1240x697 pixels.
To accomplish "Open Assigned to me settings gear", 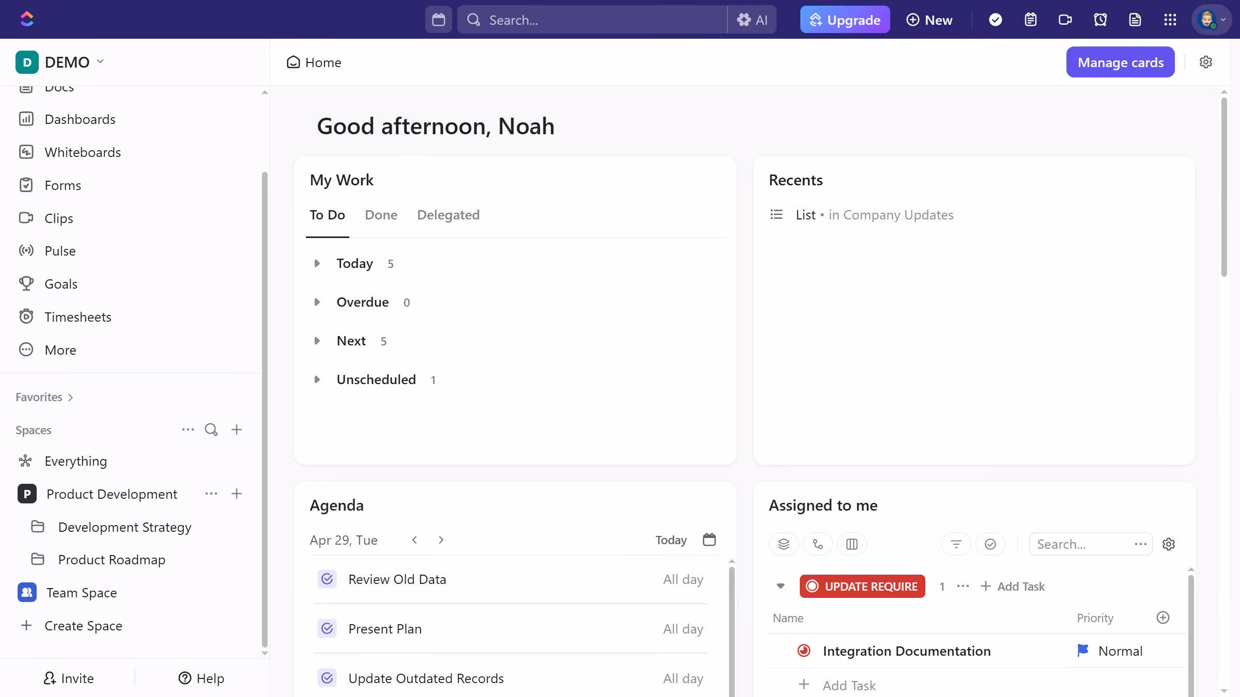I will [x=1169, y=544].
